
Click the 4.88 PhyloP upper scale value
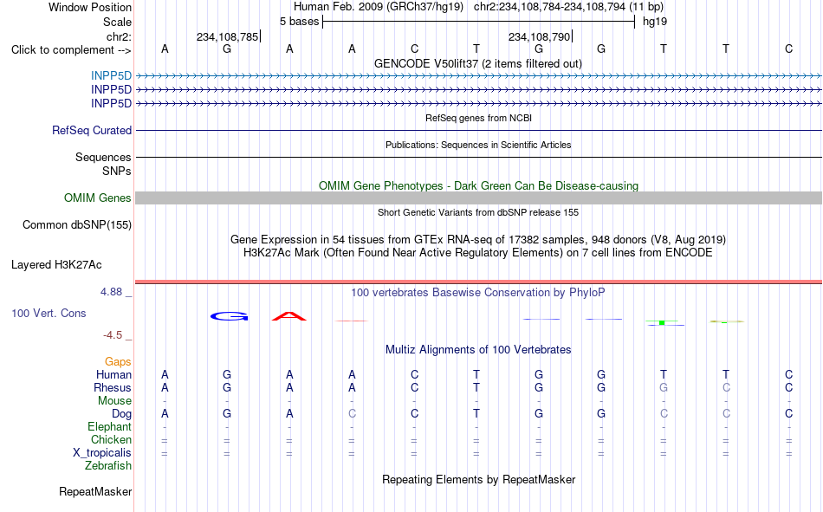111,292
